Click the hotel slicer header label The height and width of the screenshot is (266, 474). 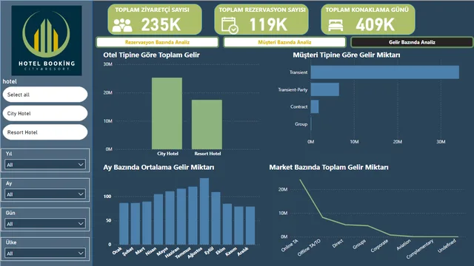point(10,81)
